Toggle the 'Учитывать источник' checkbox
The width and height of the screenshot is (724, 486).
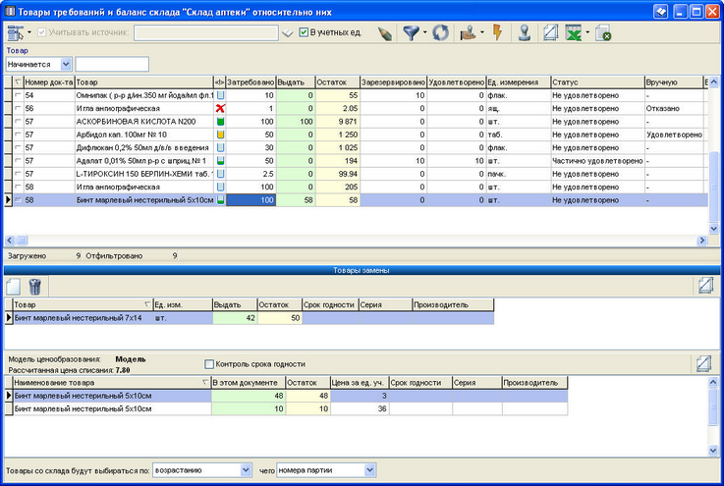point(41,32)
